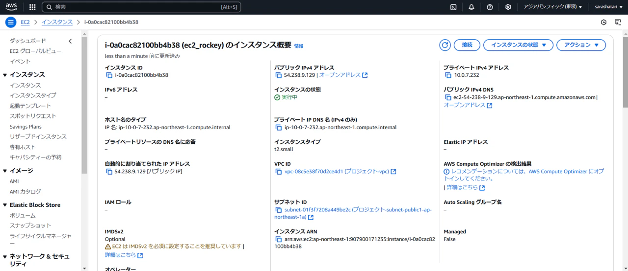
Task: Open イベント in the sidebar
Action: [x=20, y=62]
